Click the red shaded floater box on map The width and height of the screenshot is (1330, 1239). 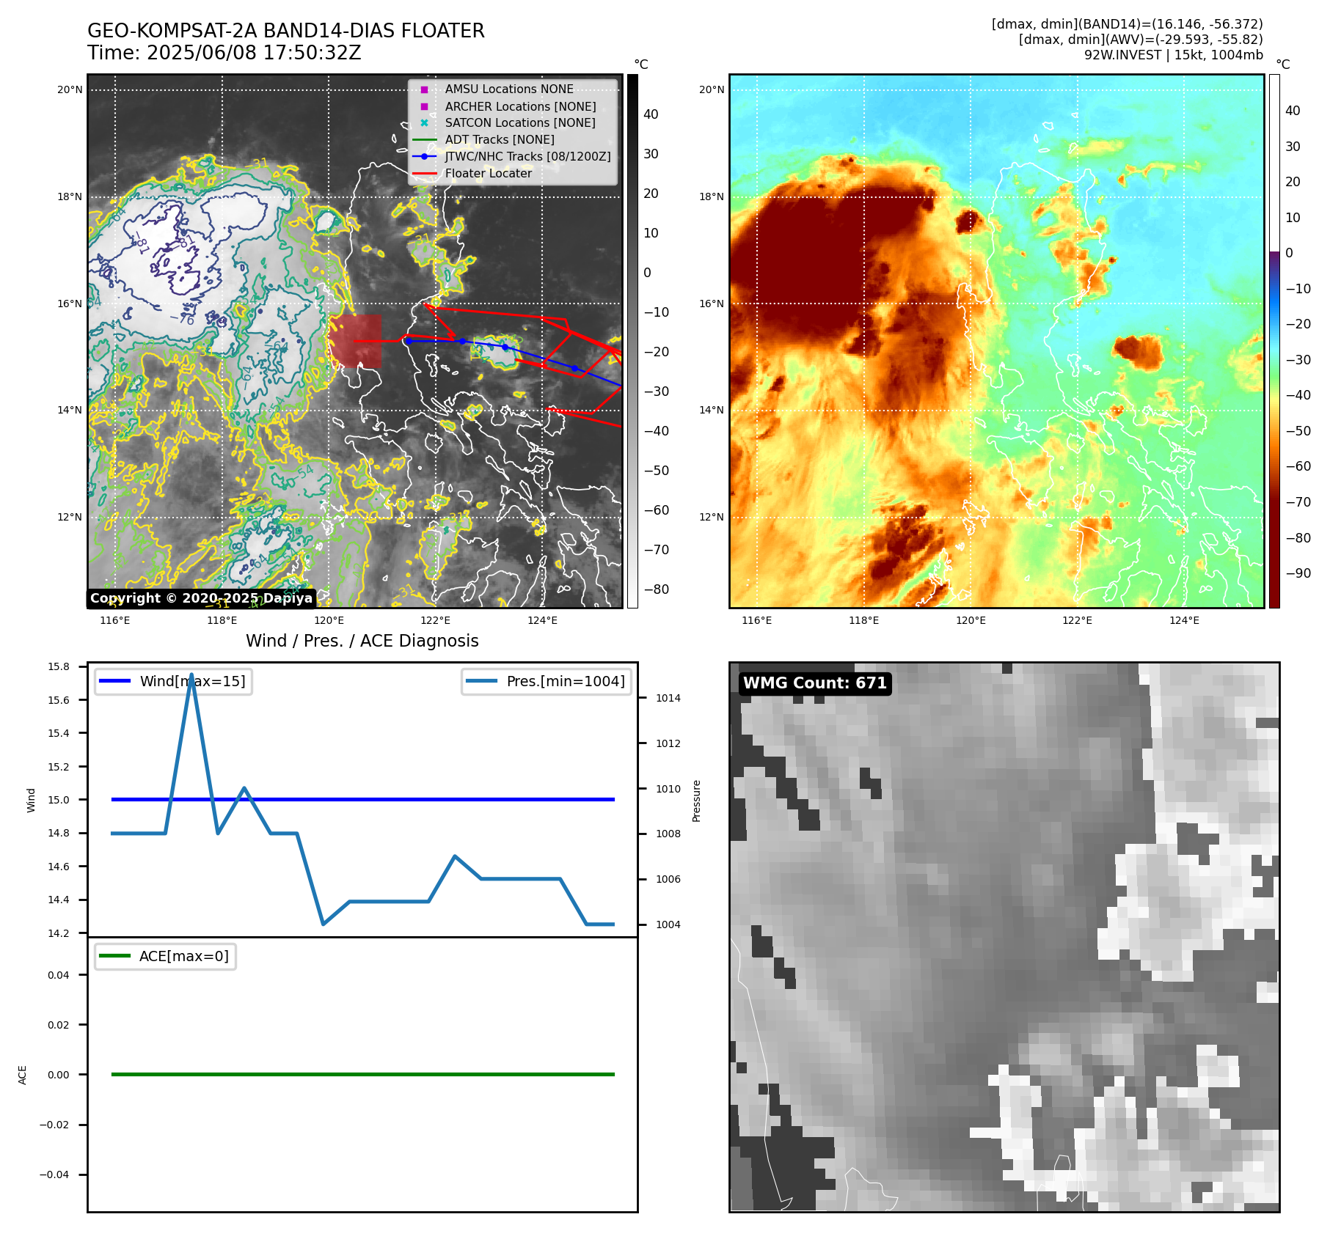coord(355,342)
